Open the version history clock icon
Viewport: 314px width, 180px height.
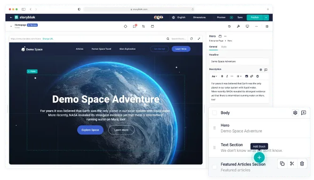tap(229, 26)
